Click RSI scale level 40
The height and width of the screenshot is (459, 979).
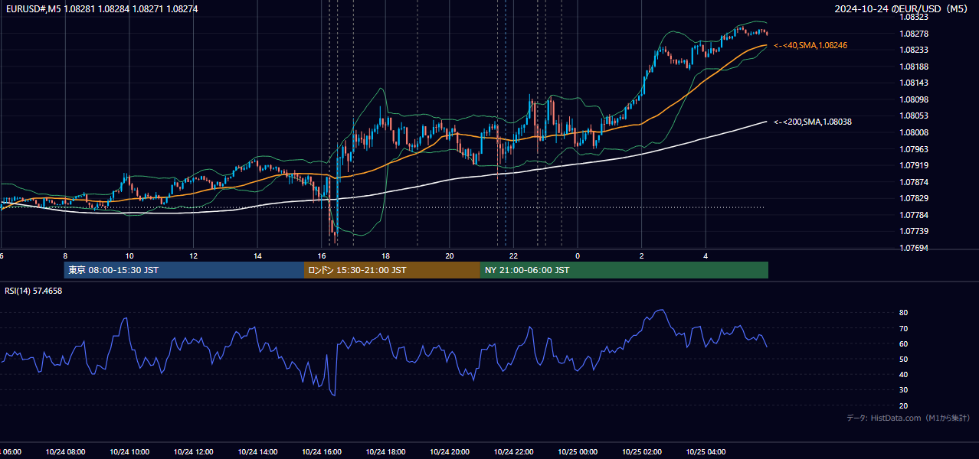tap(904, 374)
